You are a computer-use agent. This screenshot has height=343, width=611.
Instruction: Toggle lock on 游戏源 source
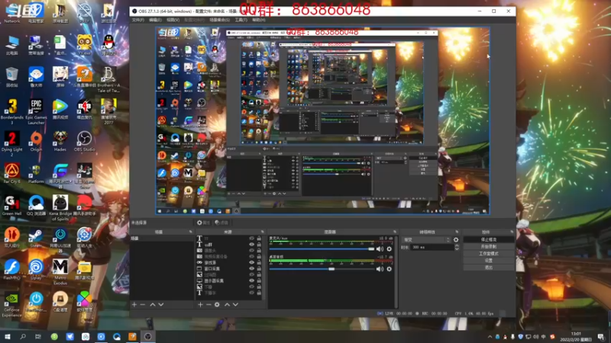(x=259, y=262)
